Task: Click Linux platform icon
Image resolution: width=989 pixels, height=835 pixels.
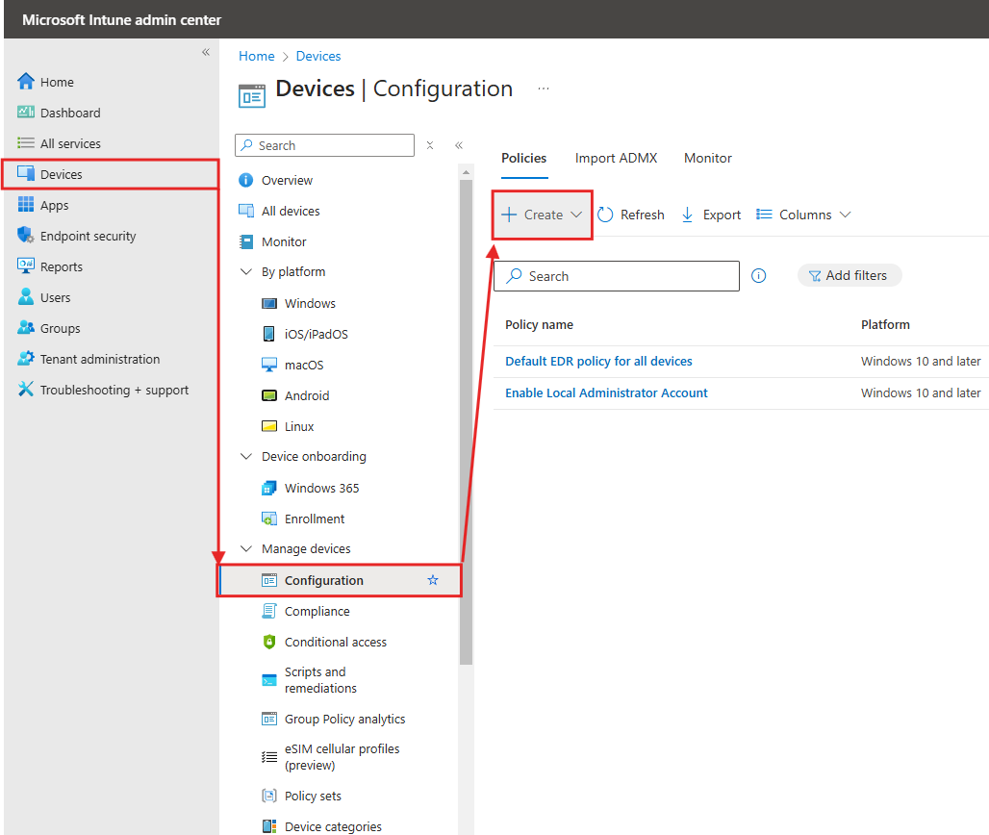Action: tap(269, 426)
